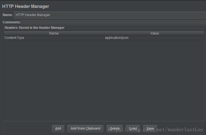The width and height of the screenshot is (206, 135).
Task: Select the application/json value cell
Action: click(155, 38)
